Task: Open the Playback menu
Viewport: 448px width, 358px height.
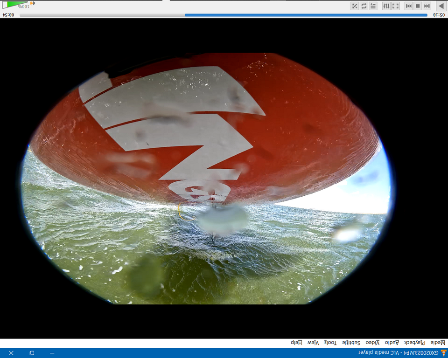Action: tap(414, 343)
